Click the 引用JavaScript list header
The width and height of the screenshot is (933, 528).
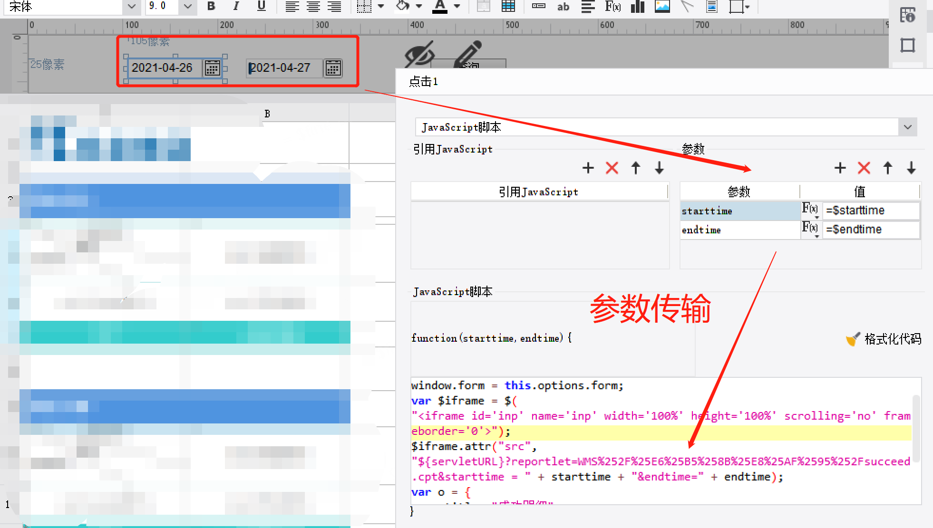pos(539,192)
